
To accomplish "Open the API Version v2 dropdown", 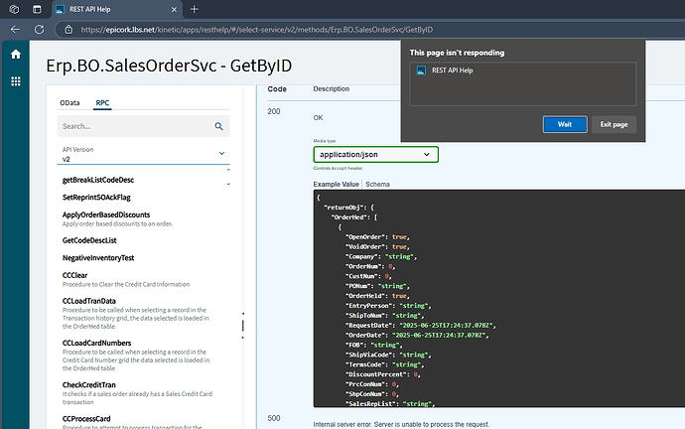I will pos(143,154).
